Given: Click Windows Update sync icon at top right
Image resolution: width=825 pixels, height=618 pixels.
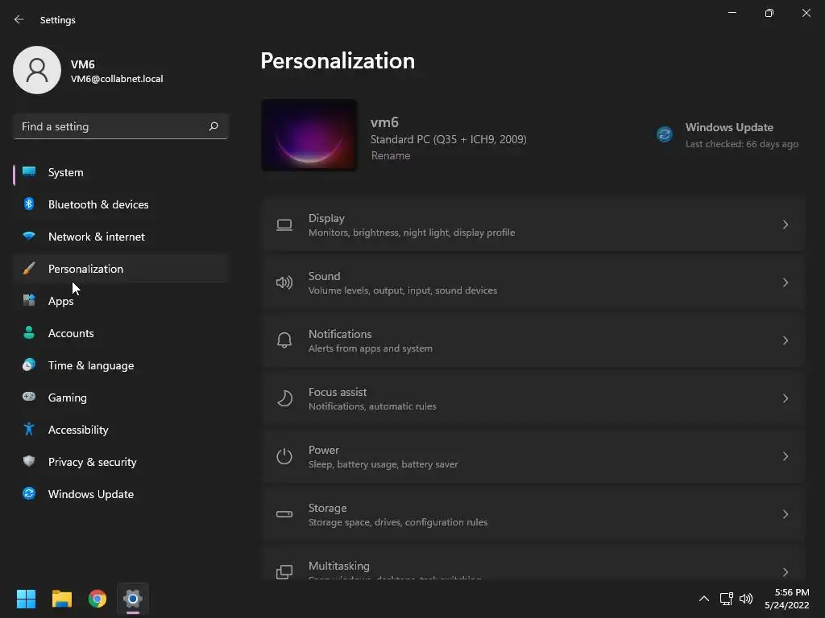Looking at the screenshot, I should click(665, 134).
